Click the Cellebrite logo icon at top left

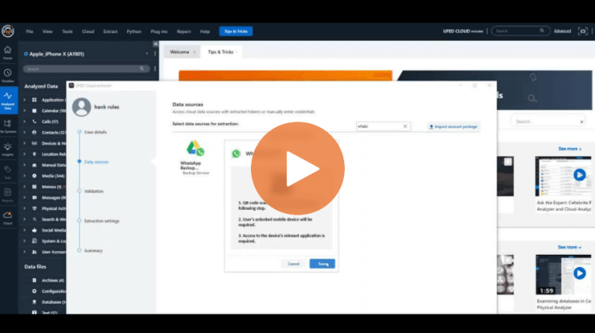click(x=8, y=31)
